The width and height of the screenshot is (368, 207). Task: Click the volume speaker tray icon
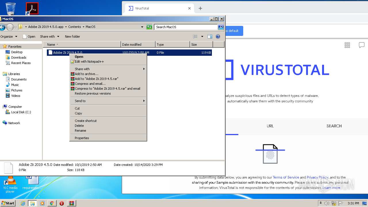(x=327, y=203)
